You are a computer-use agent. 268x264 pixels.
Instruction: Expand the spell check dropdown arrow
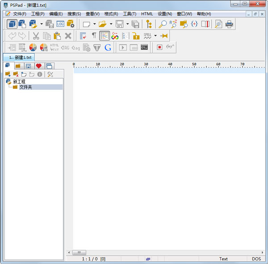[155, 36]
